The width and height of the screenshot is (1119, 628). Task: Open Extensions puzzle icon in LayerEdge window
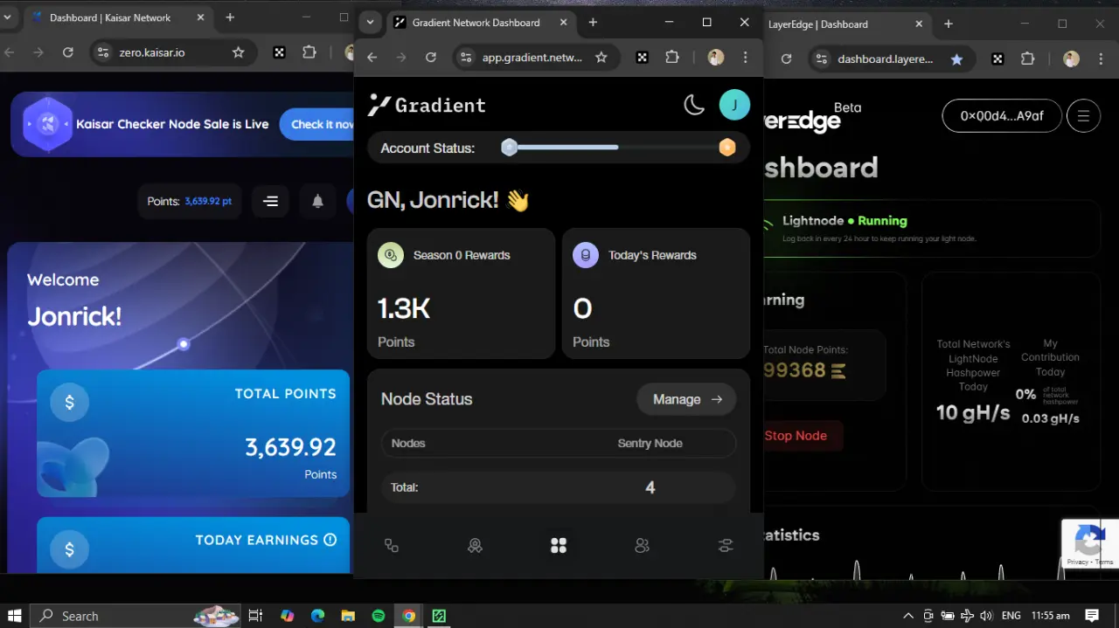(x=1027, y=59)
